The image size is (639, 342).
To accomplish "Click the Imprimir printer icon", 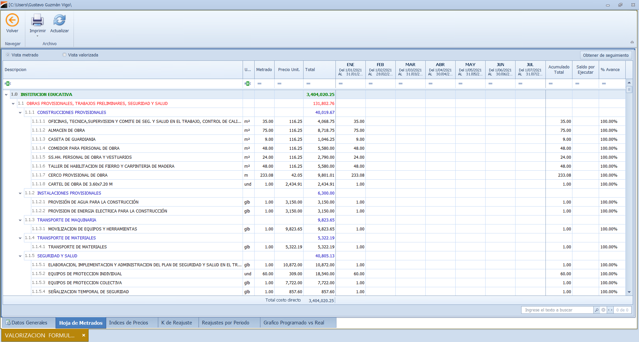I will pyautogui.click(x=37, y=20).
